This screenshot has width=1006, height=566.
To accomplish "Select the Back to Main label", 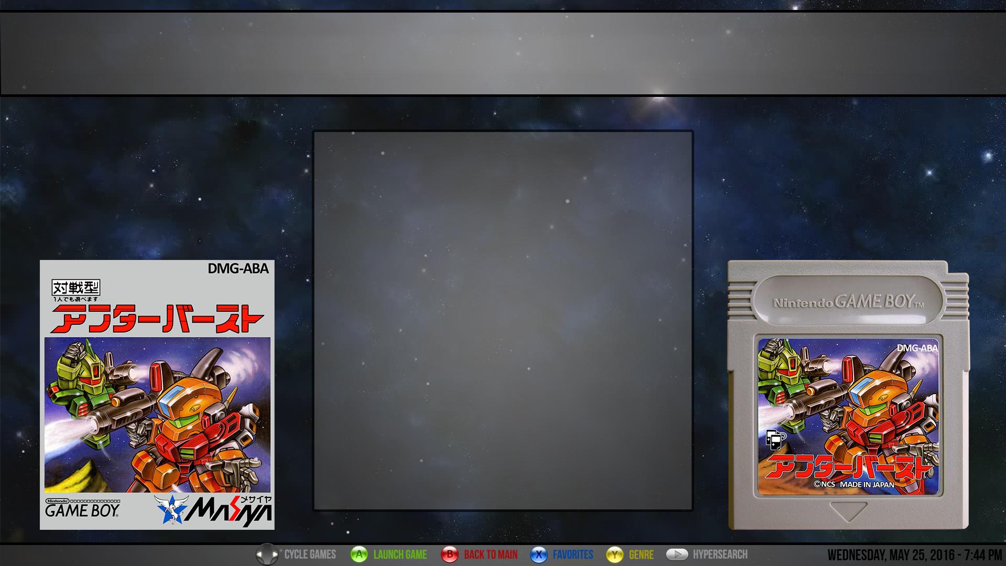I will (490, 554).
